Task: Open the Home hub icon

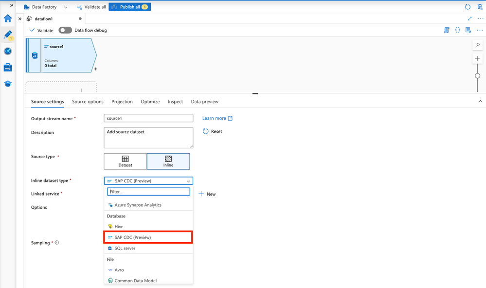Action: [x=8, y=18]
